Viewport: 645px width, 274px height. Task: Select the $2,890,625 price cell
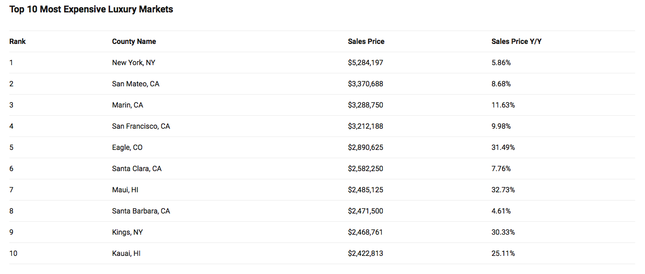(366, 147)
